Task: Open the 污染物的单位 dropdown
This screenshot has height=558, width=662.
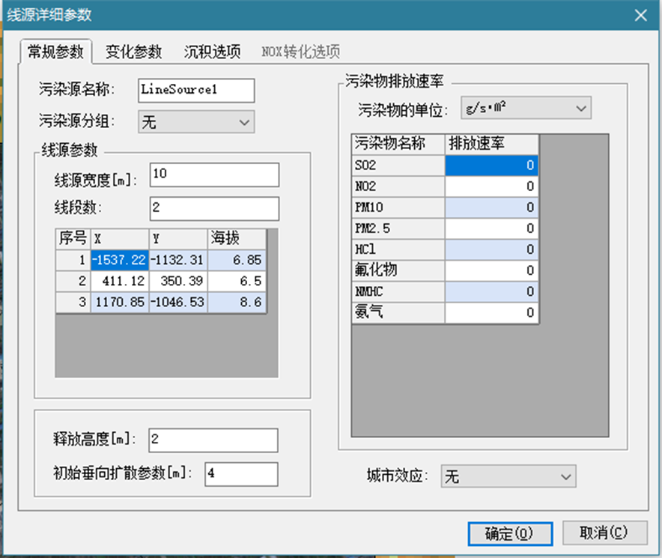Action: point(526,109)
